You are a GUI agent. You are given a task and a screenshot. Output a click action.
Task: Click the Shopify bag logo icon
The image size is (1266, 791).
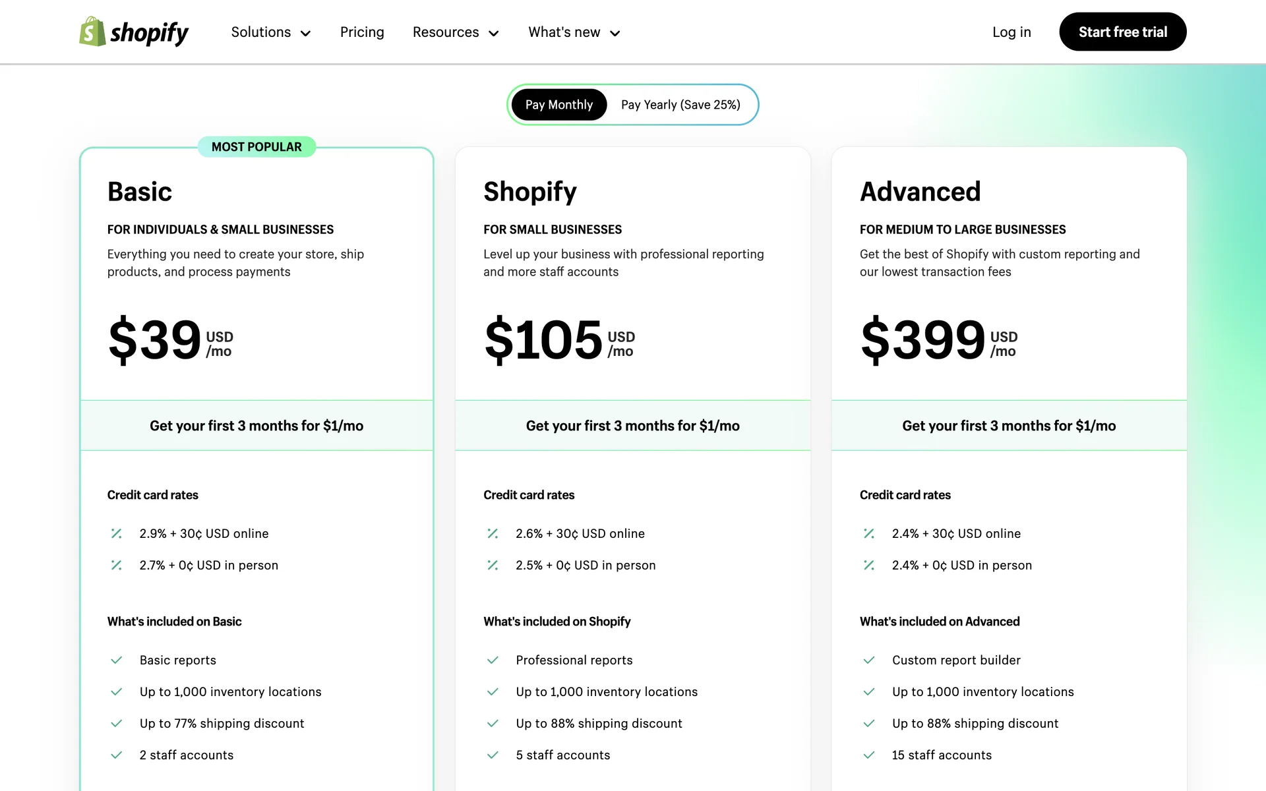(x=92, y=32)
